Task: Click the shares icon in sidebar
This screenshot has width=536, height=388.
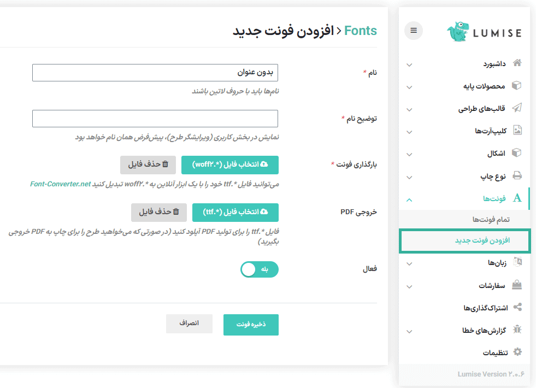Action: click(x=517, y=307)
